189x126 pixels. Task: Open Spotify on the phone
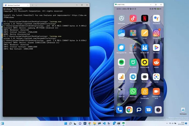pyautogui.click(x=121, y=62)
